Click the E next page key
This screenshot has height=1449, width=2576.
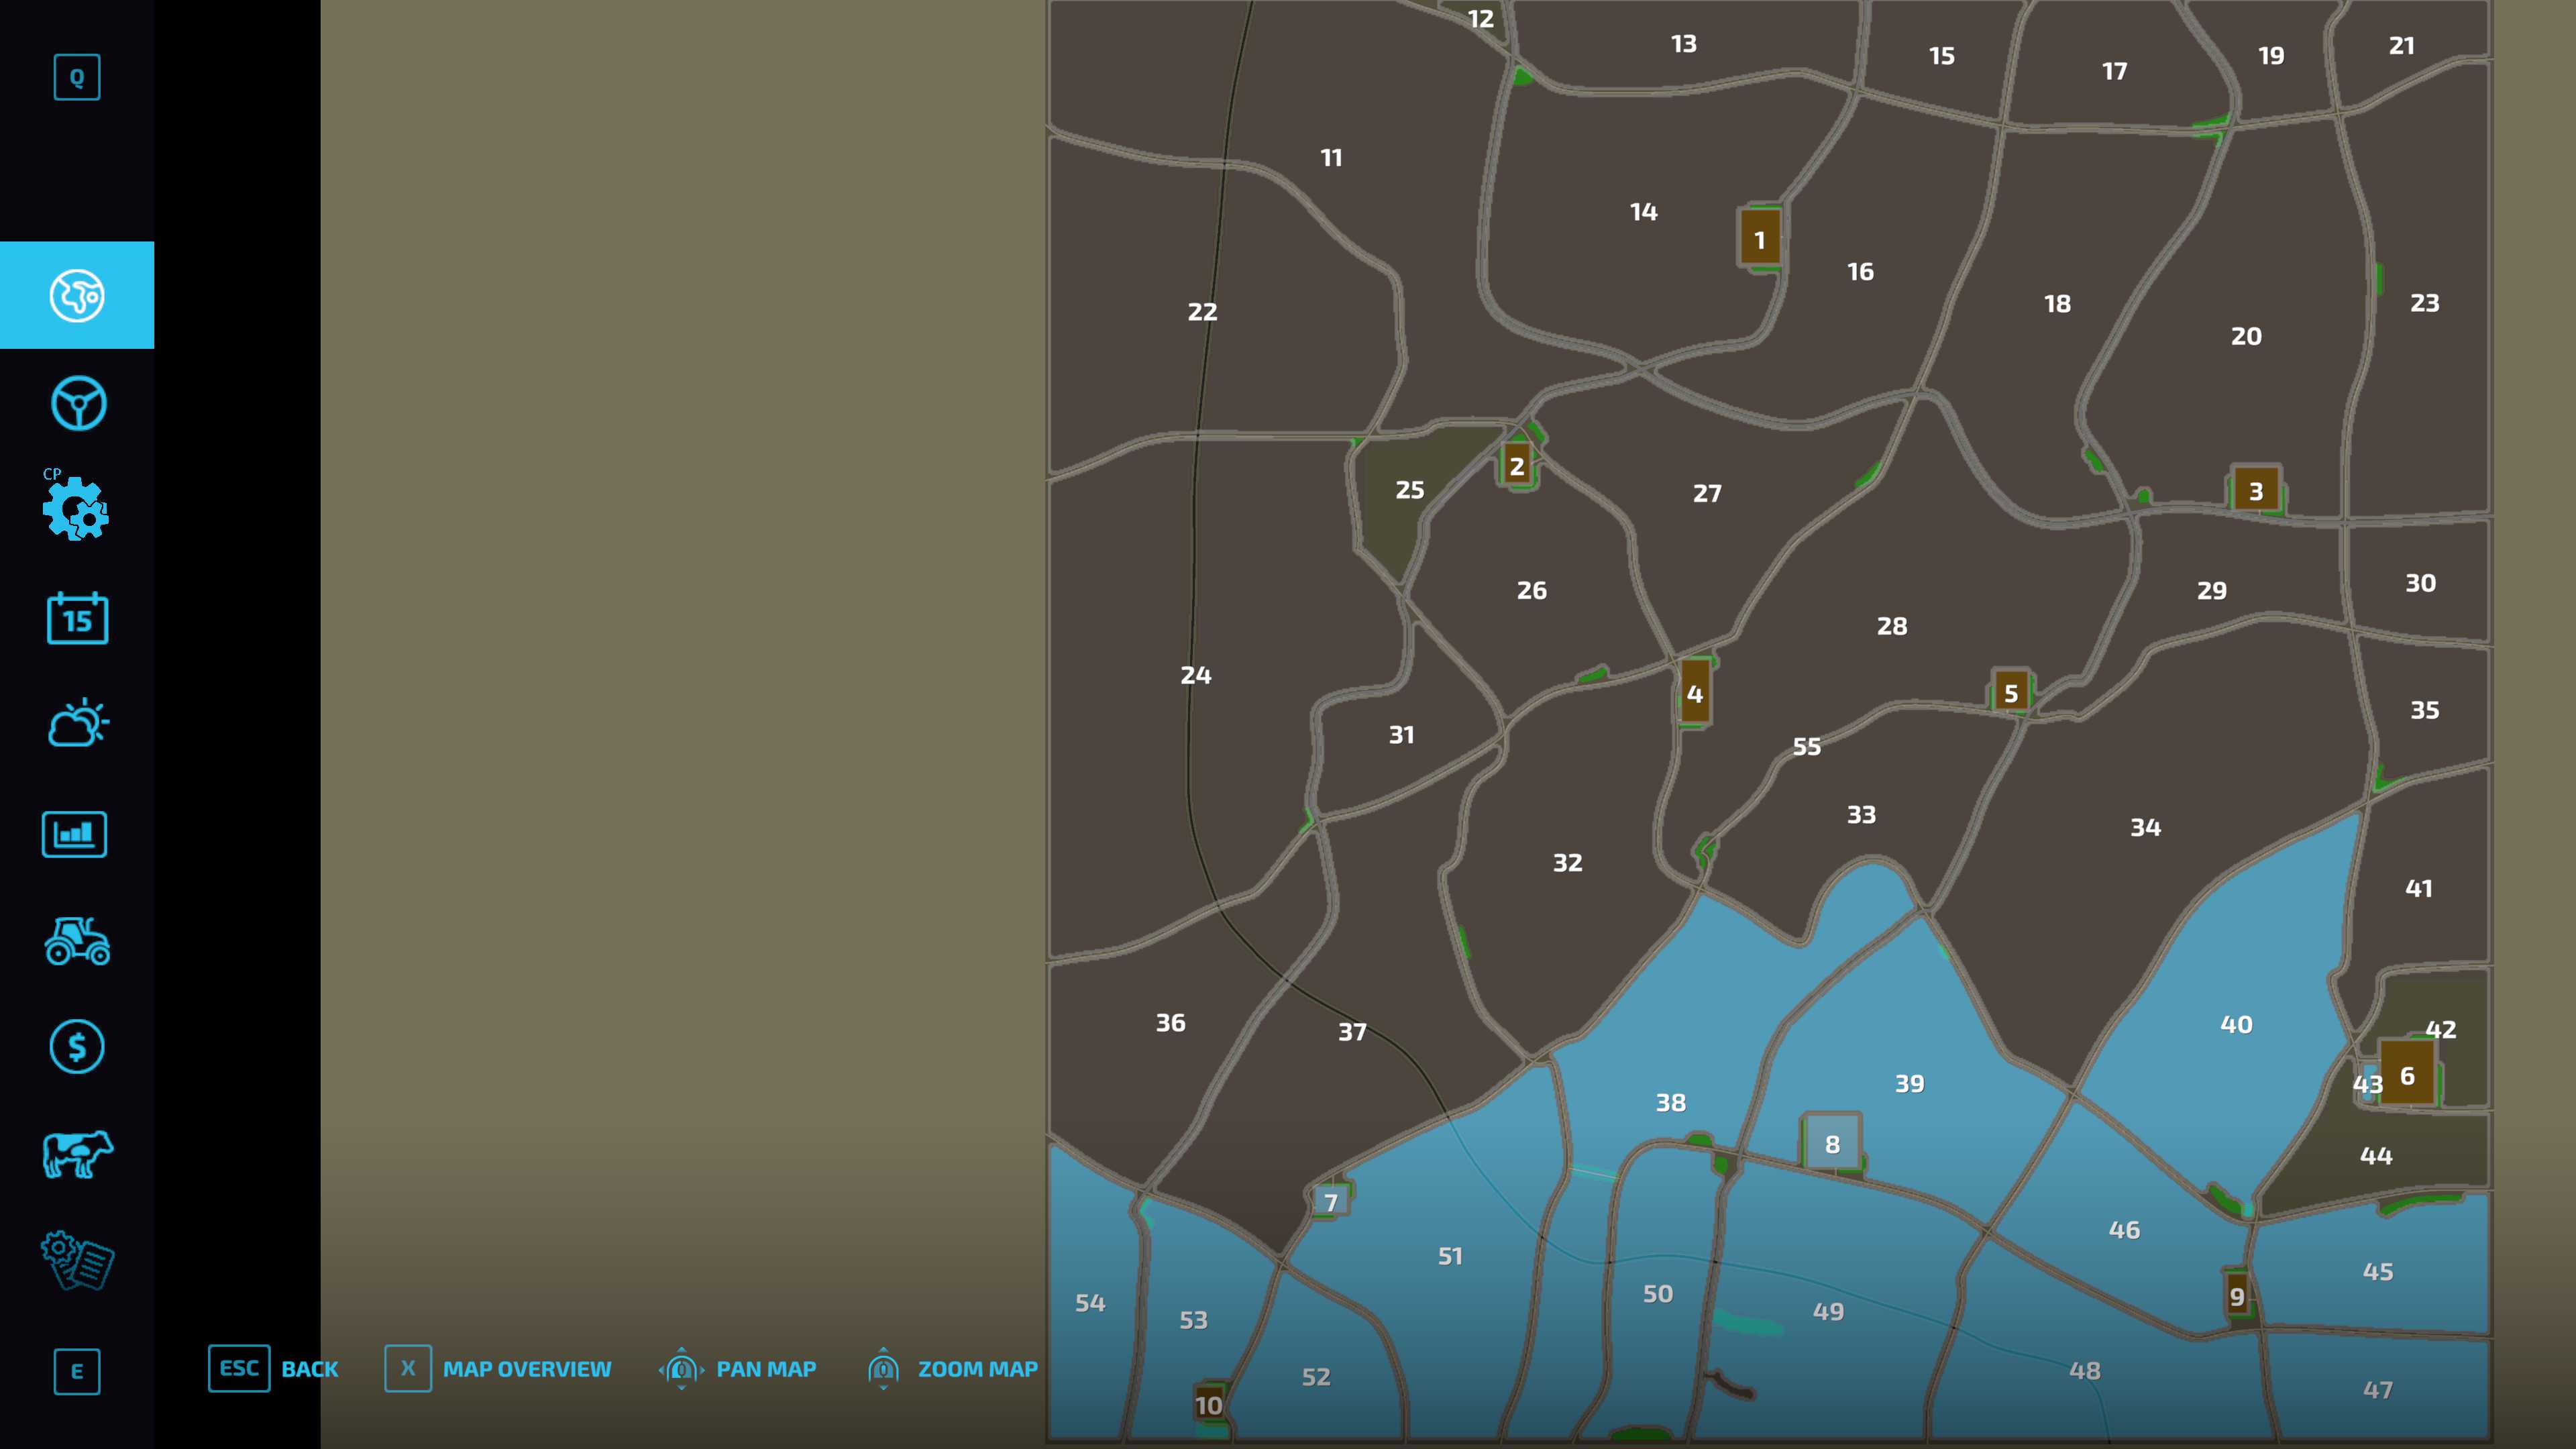tap(77, 1371)
